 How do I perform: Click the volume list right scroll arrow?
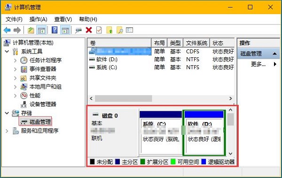[x=231, y=98]
